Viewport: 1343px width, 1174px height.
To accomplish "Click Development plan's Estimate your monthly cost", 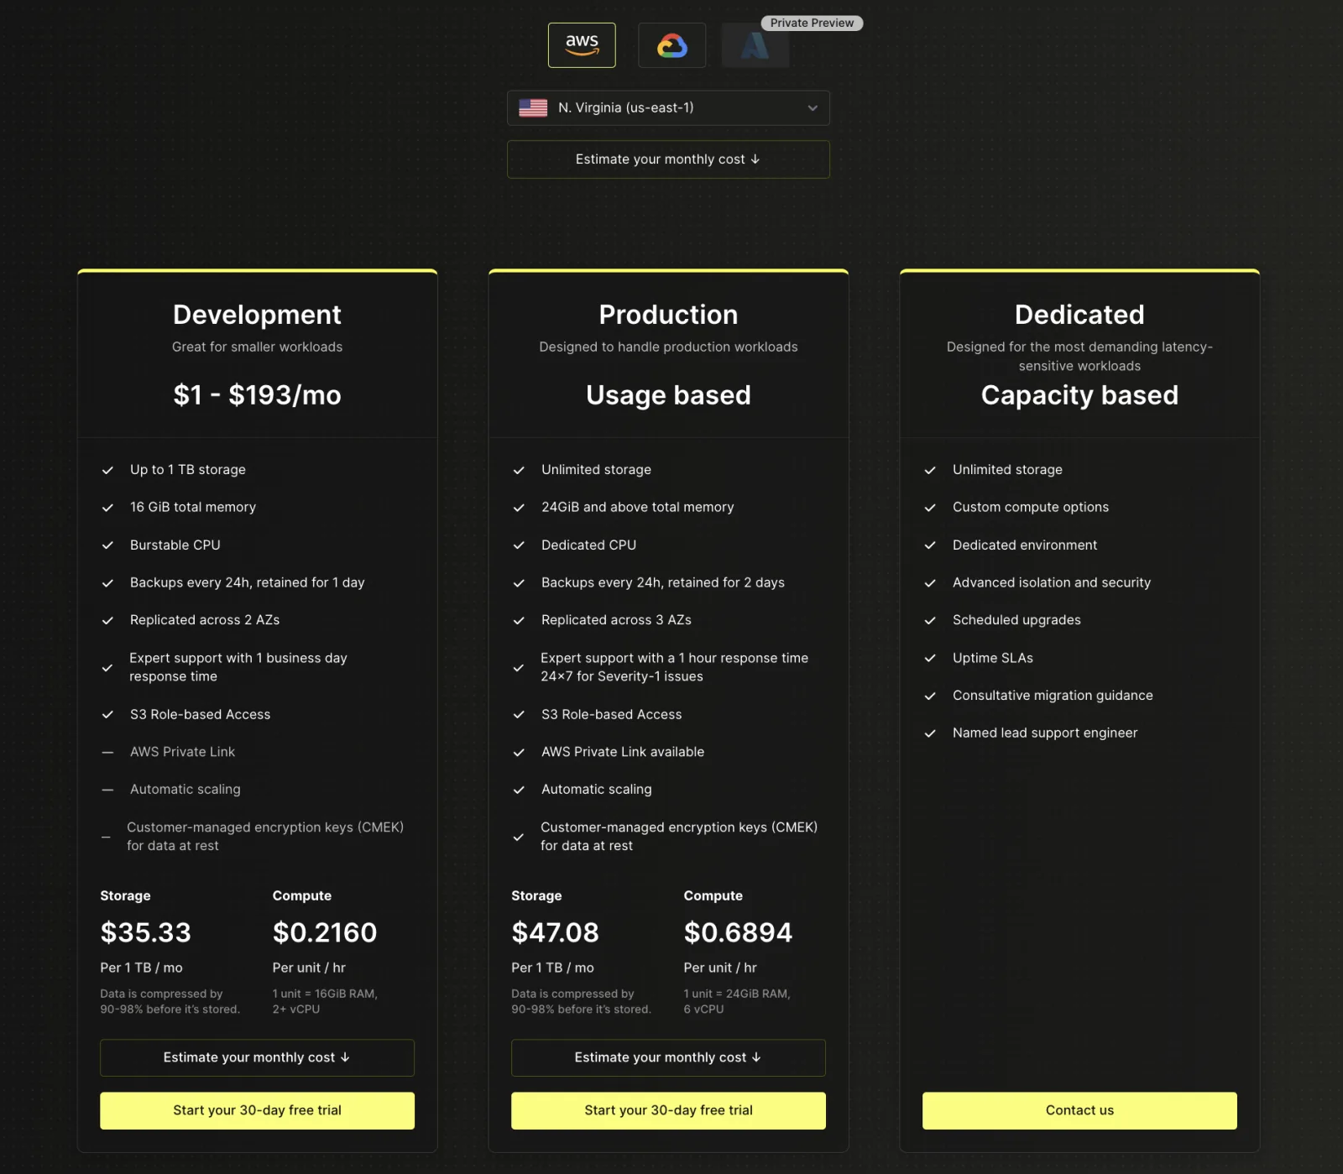I will click(x=257, y=1058).
